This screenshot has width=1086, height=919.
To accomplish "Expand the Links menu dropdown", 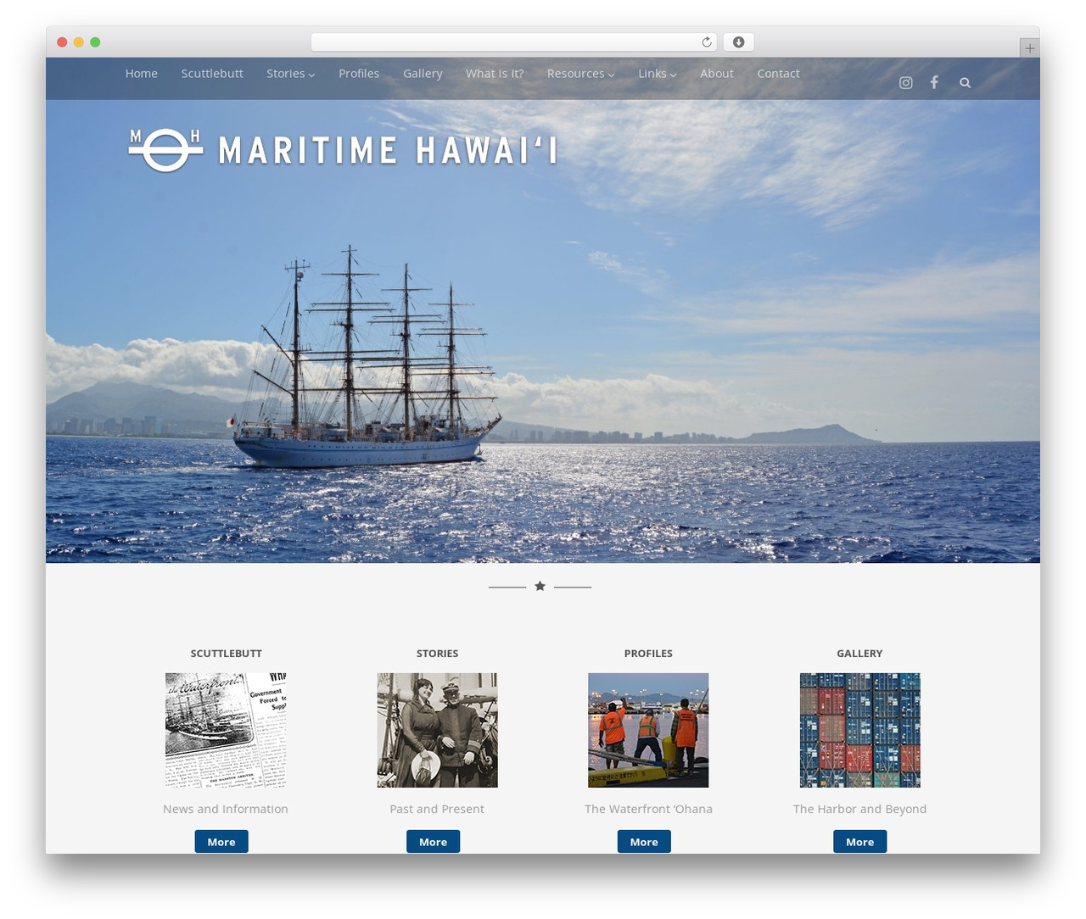I will 658,74.
